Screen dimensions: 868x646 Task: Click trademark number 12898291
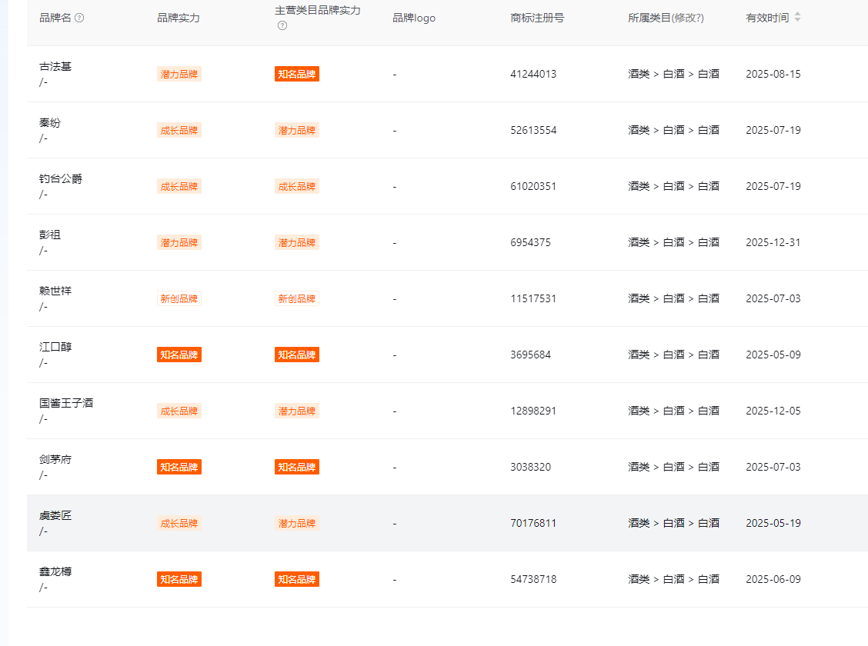point(533,411)
